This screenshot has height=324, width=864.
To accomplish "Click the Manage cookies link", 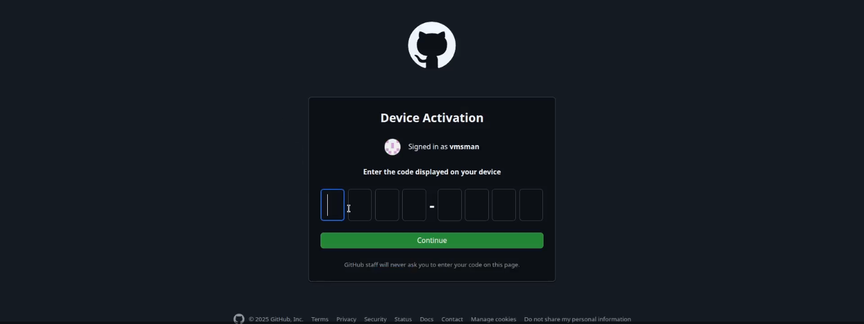I will (493, 319).
